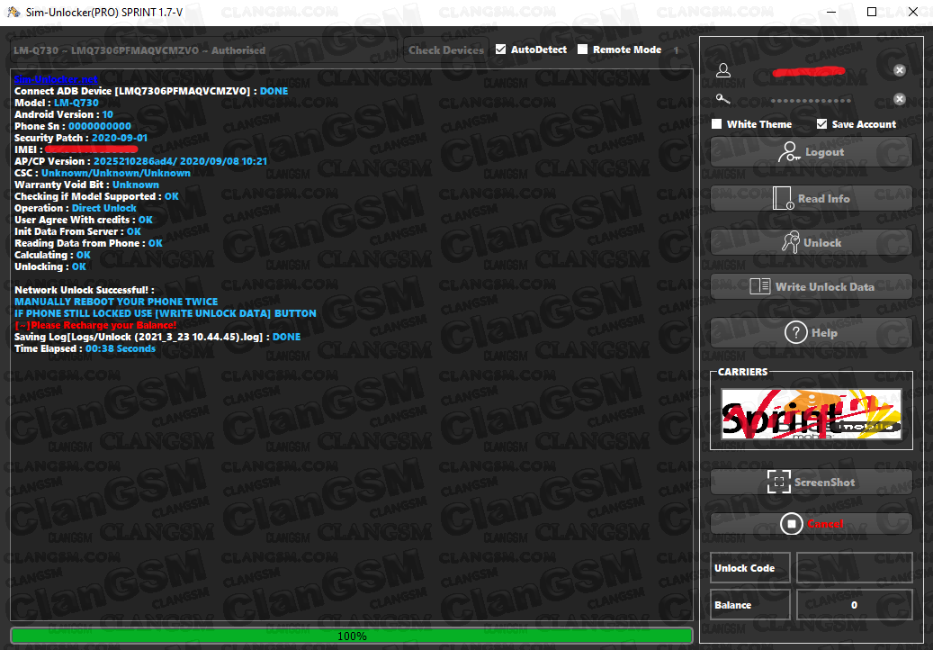Enable the Remote Mode checkbox

click(x=582, y=50)
